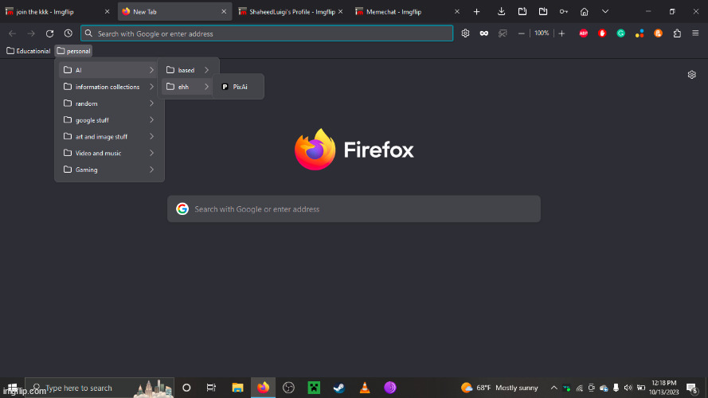Zoom in using the plus button
This screenshot has height=398, width=708.
(x=561, y=33)
